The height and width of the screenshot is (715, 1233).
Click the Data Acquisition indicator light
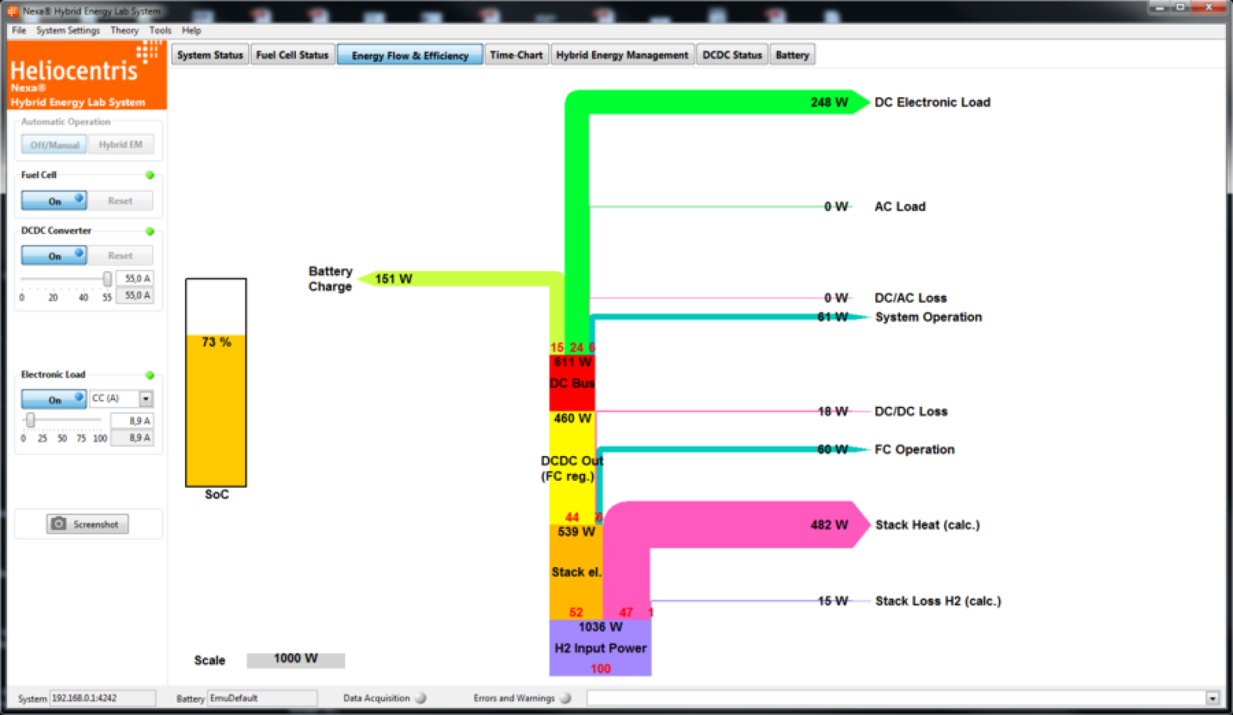point(420,698)
